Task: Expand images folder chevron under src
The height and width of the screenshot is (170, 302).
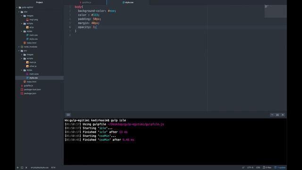Action: 22,55
